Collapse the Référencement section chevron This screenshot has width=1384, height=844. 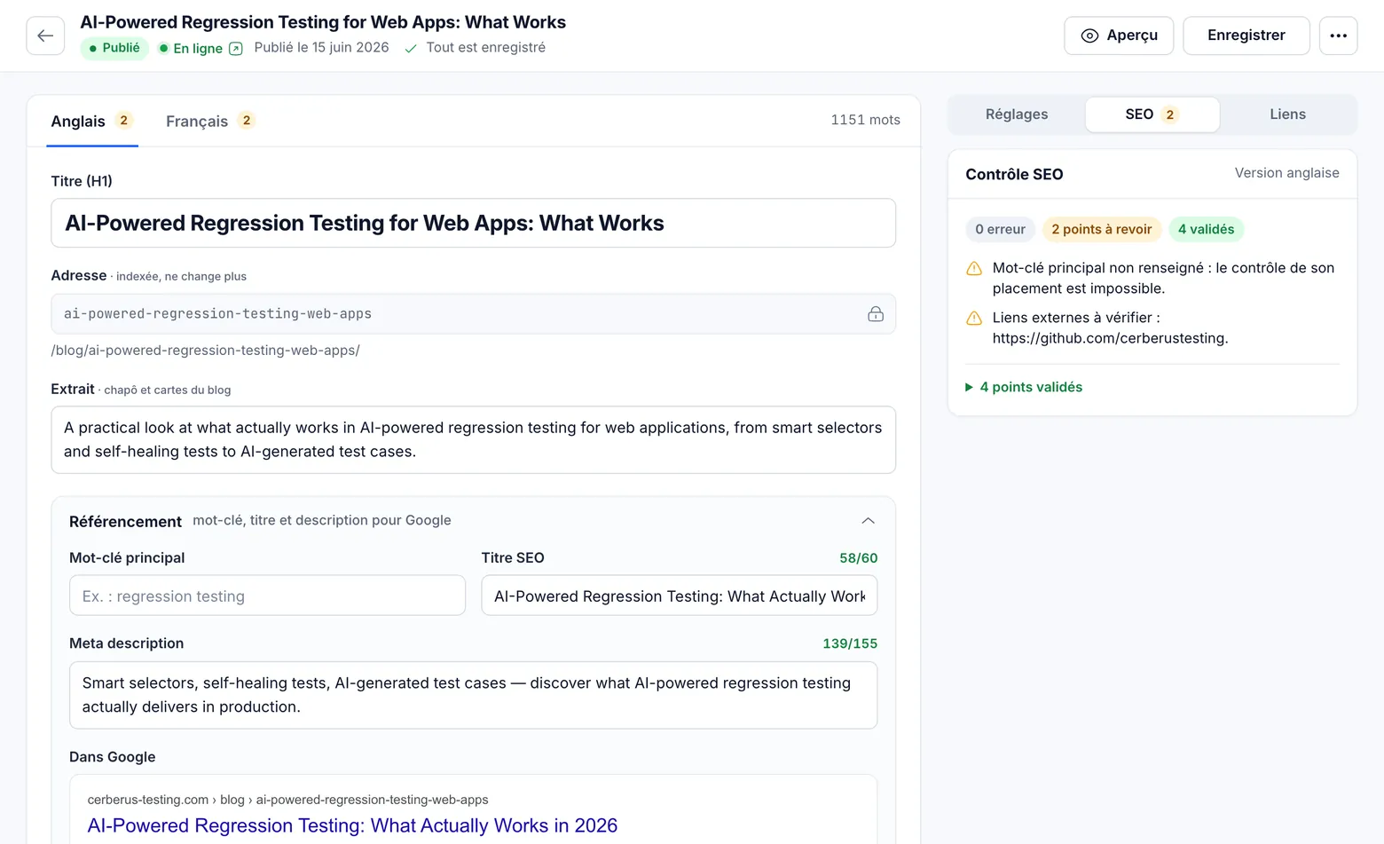tap(868, 521)
